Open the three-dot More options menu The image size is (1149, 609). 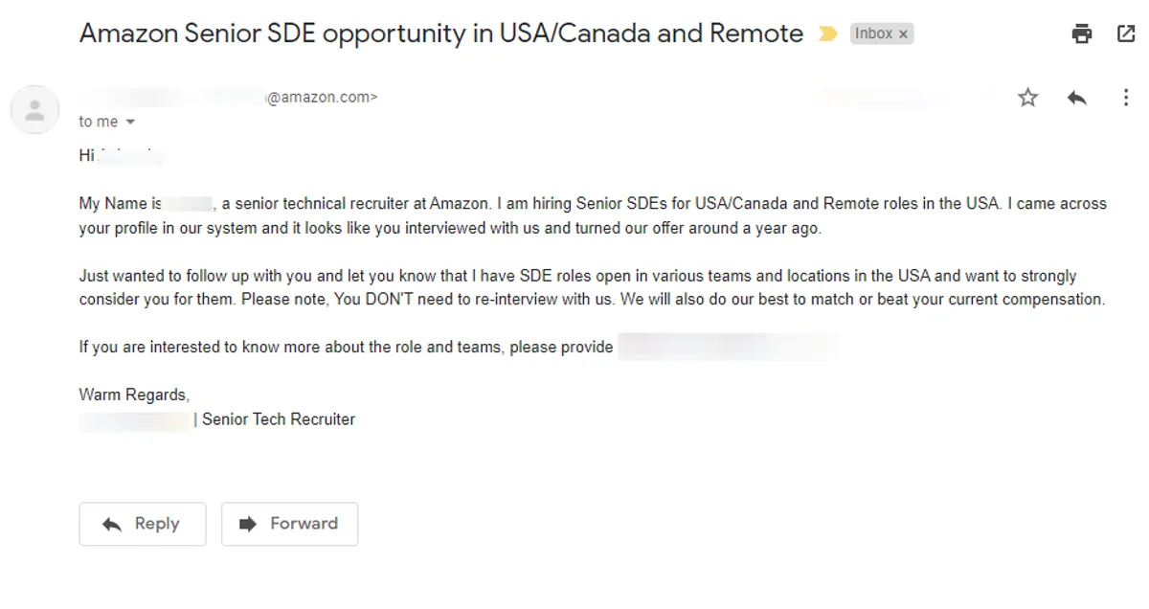tap(1126, 98)
